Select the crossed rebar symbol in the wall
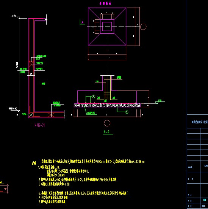208x209 pixels. point(31,64)
